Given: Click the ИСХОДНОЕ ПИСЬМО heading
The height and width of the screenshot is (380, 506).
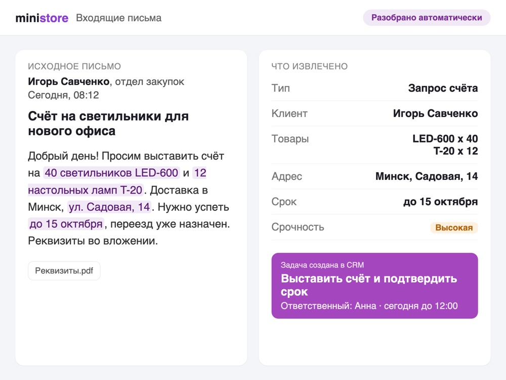Looking at the screenshot, I should click(x=74, y=66).
